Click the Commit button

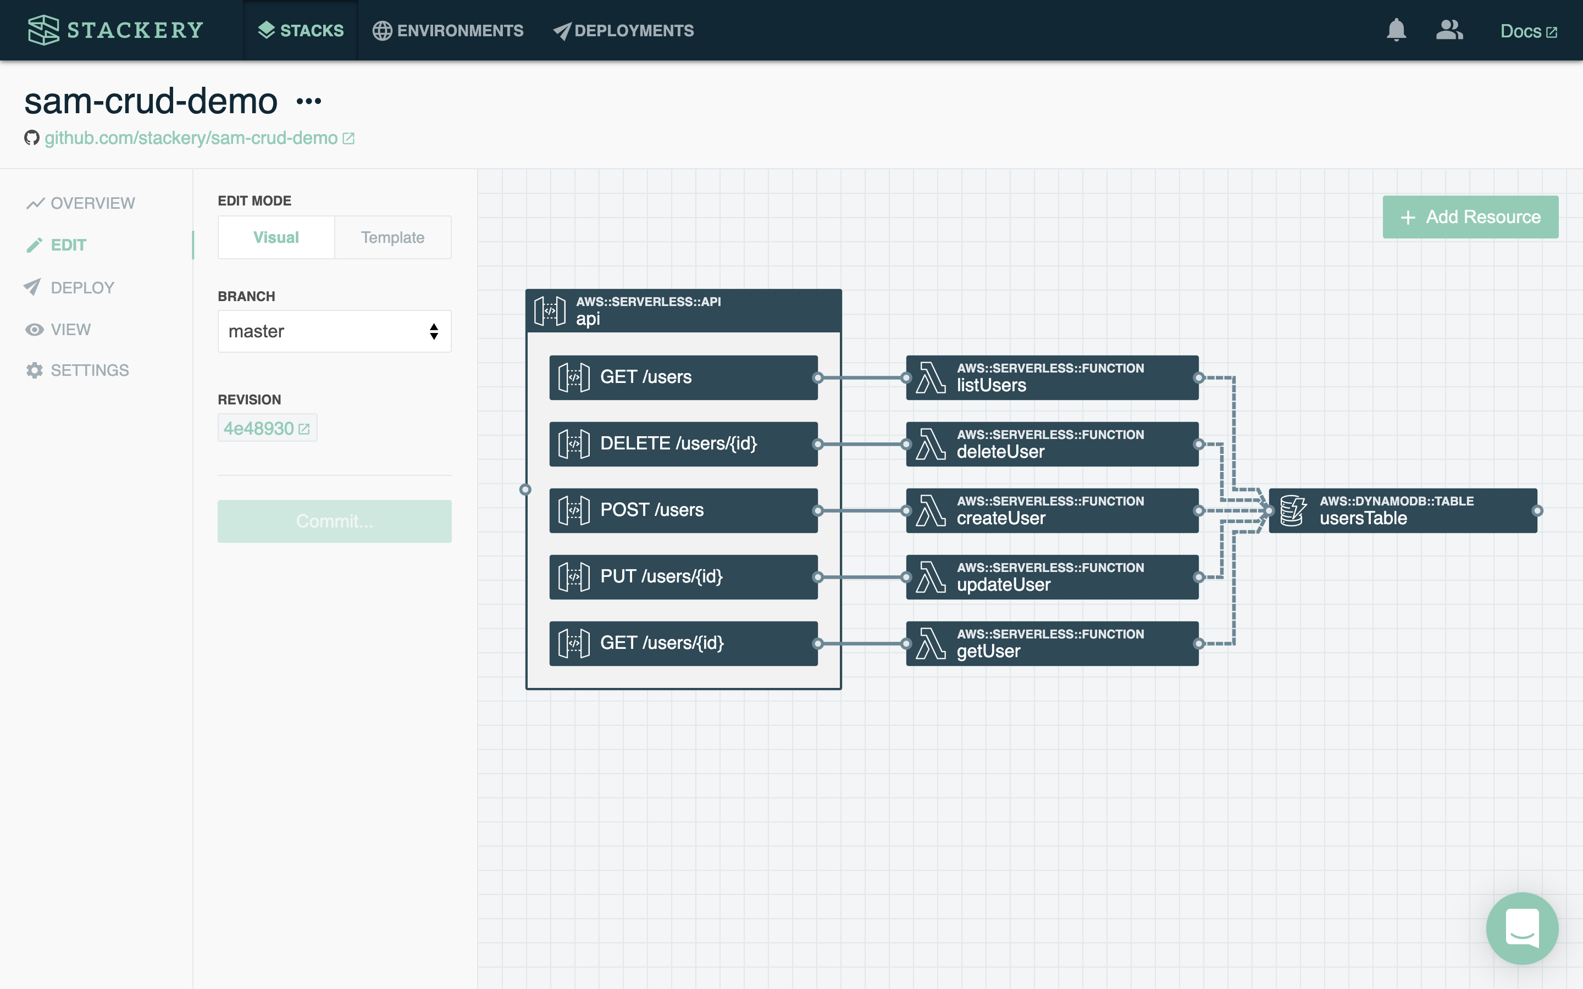(x=334, y=521)
